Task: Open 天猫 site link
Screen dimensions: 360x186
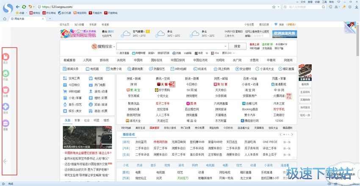Action: click(163, 84)
